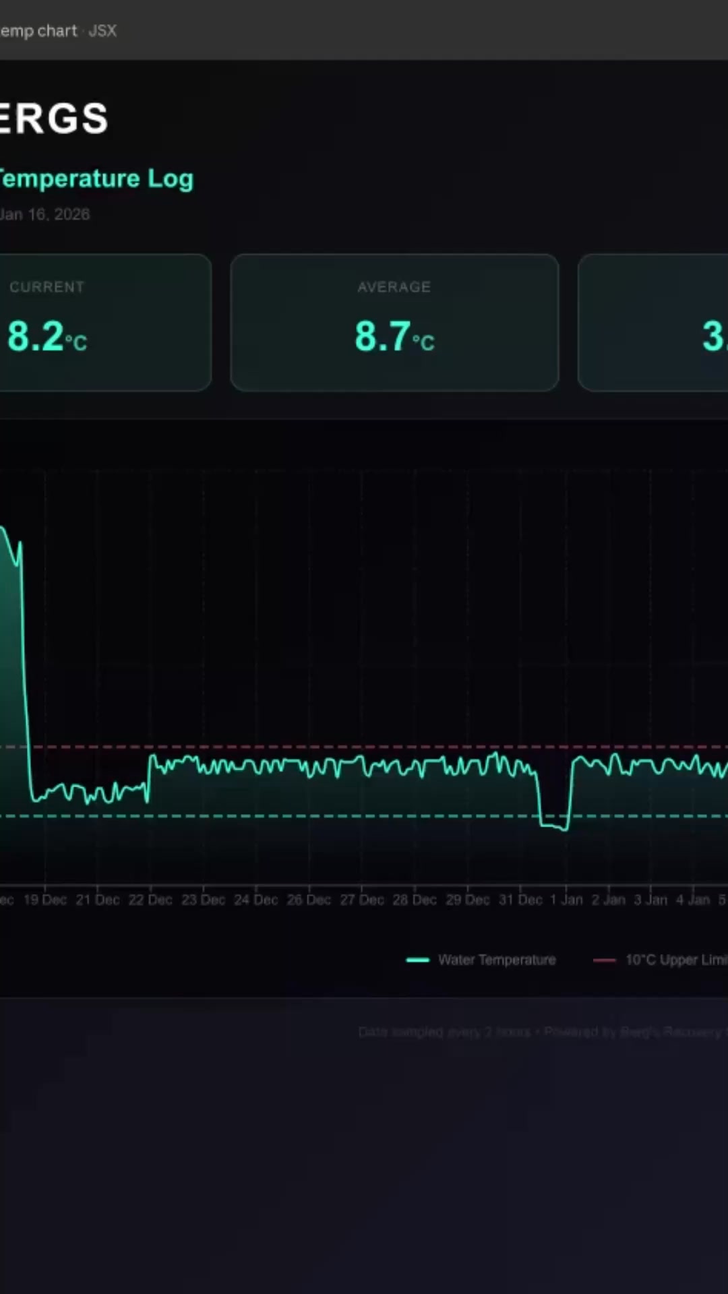Toggle the 10°C Upper Limit legend label
This screenshot has height=1294, width=728.
click(x=675, y=960)
